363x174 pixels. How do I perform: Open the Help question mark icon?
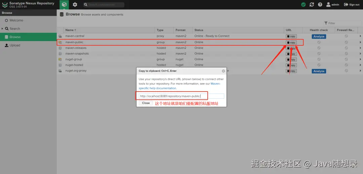coord(320,5)
